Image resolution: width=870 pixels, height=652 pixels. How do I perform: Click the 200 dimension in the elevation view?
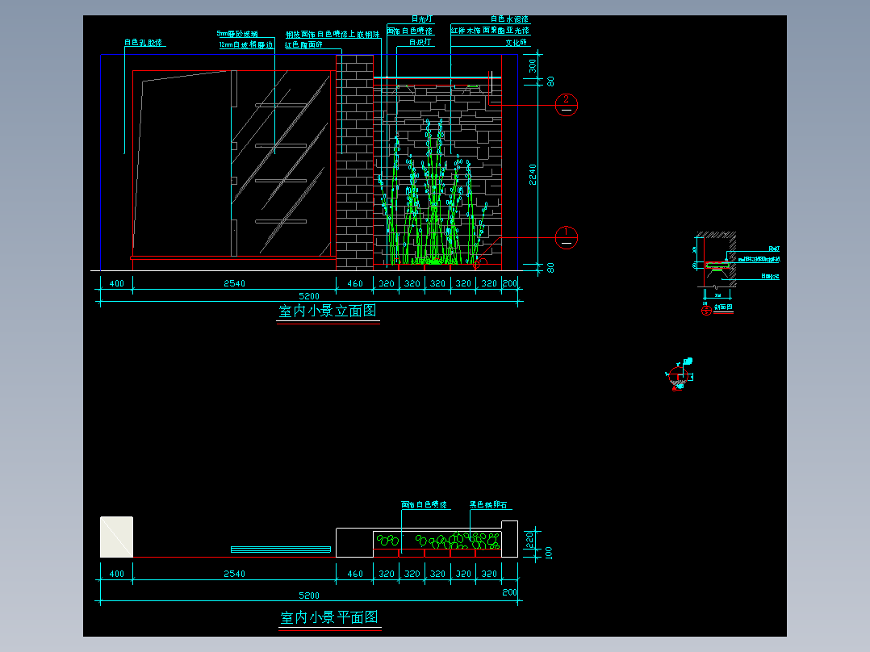pyautogui.click(x=509, y=283)
